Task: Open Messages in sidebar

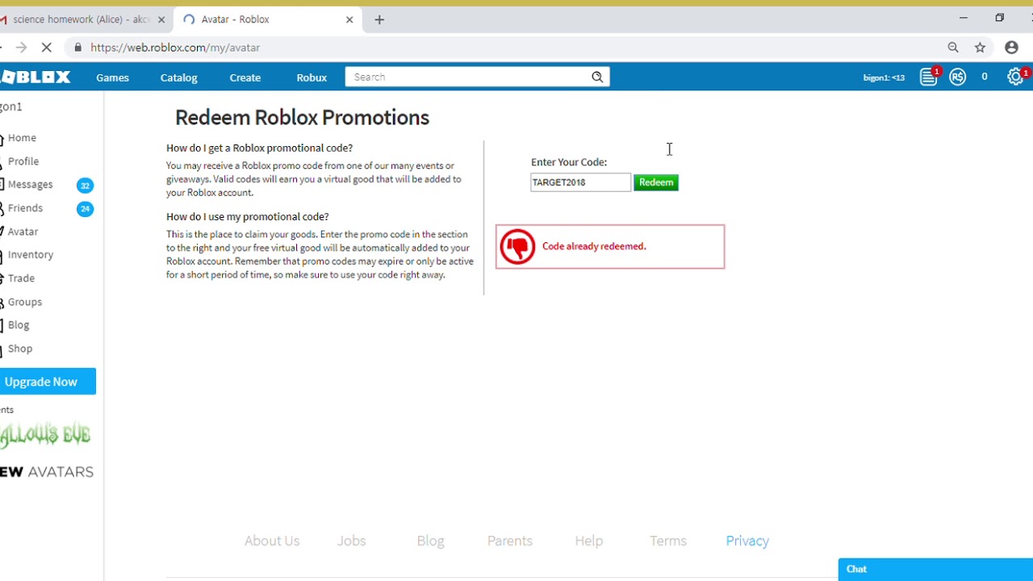Action: 30,185
